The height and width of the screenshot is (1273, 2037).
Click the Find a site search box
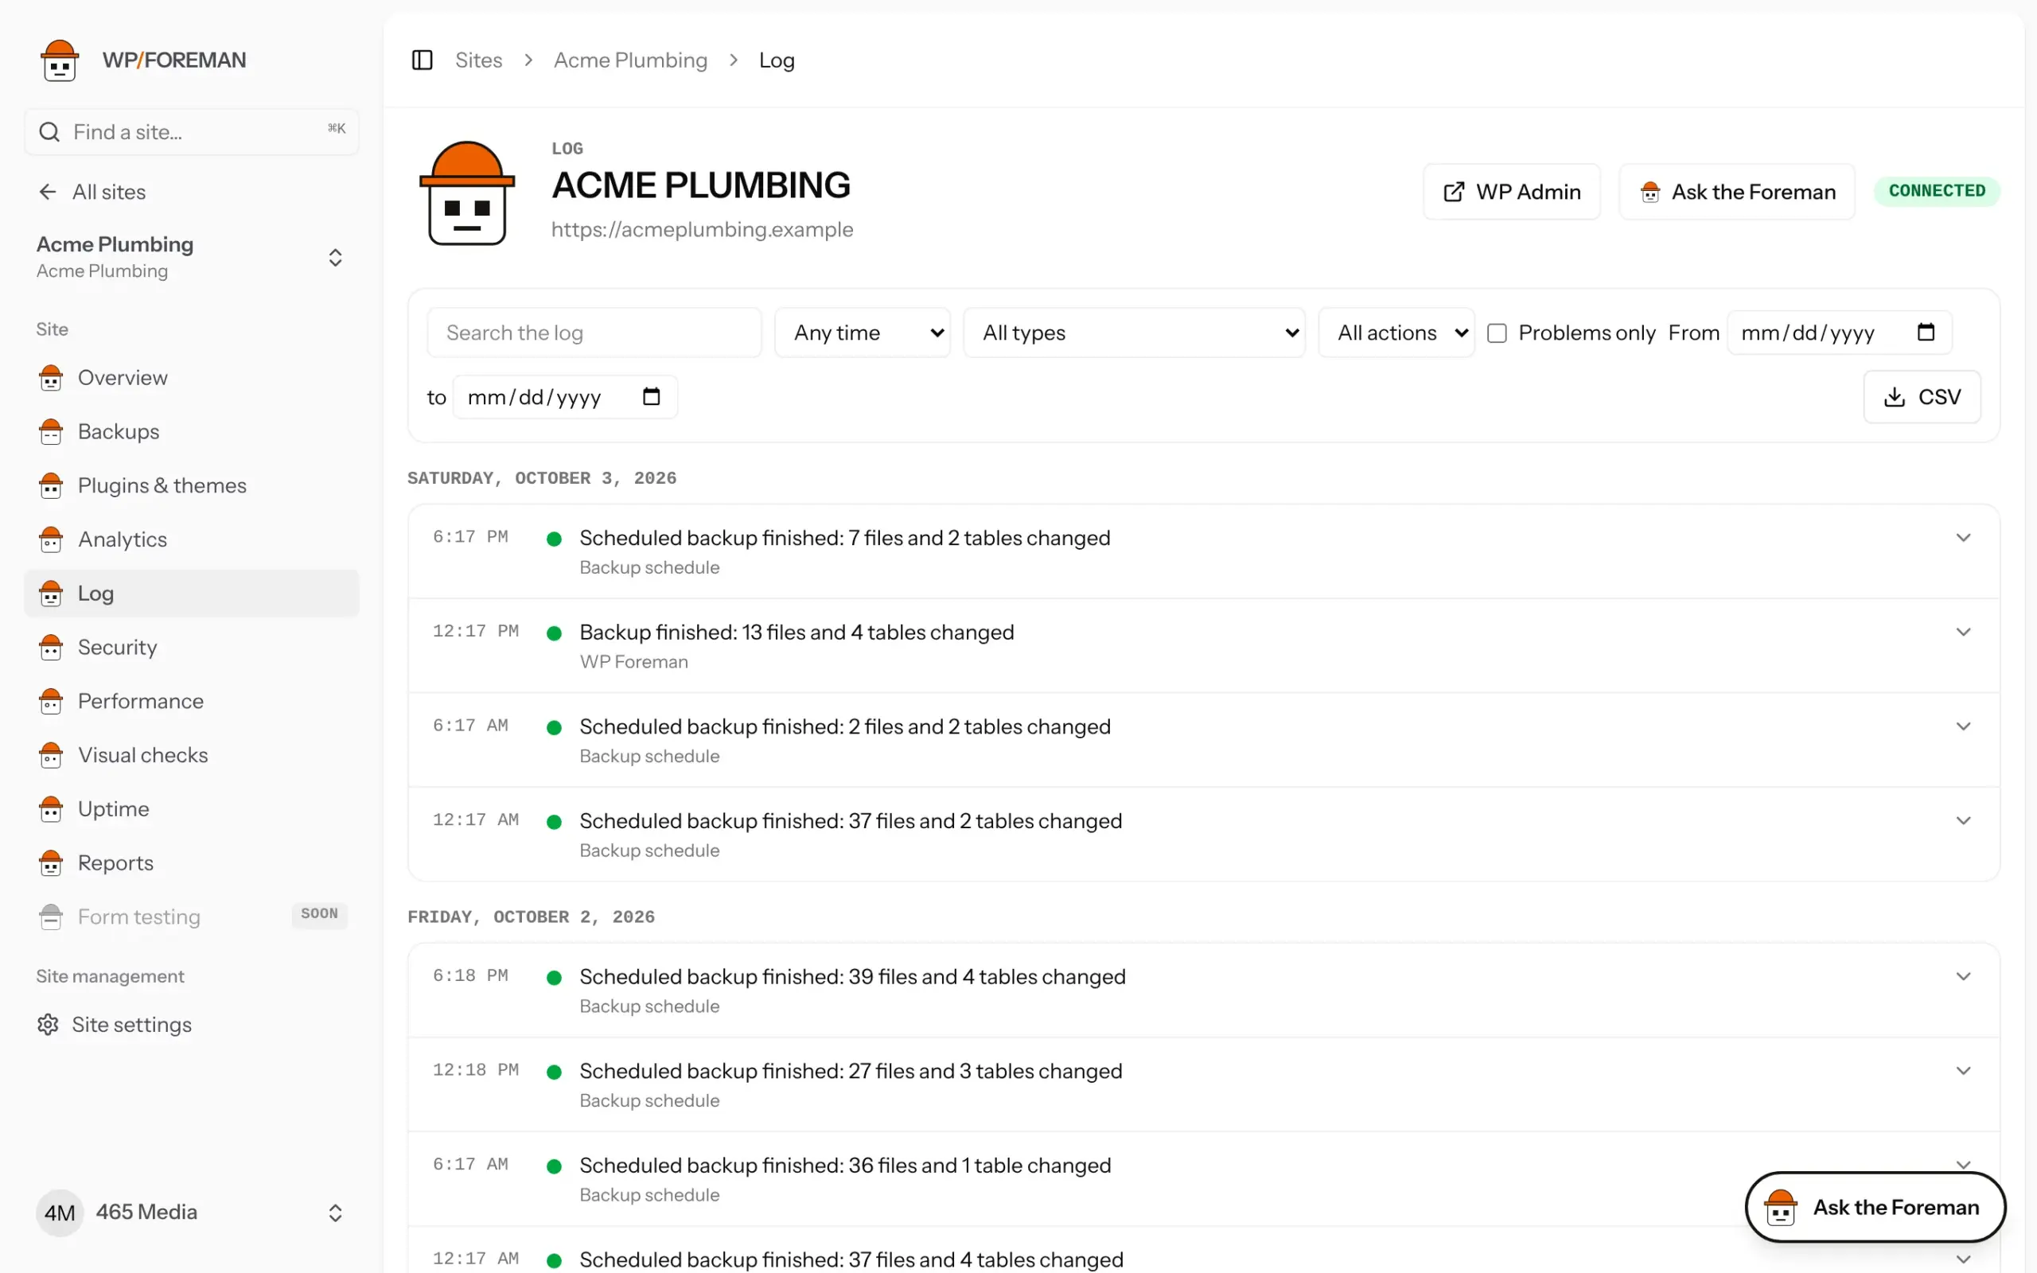[192, 132]
